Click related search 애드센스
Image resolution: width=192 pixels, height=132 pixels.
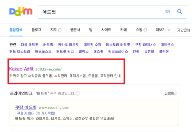click(x=167, y=45)
